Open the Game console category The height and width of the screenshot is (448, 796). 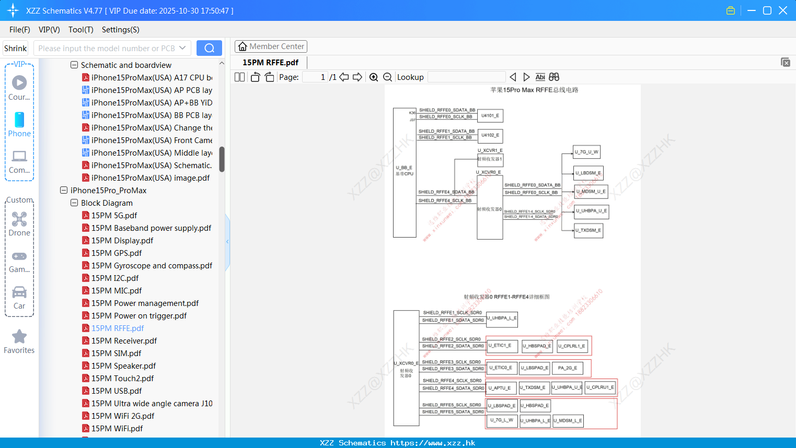coord(19,262)
